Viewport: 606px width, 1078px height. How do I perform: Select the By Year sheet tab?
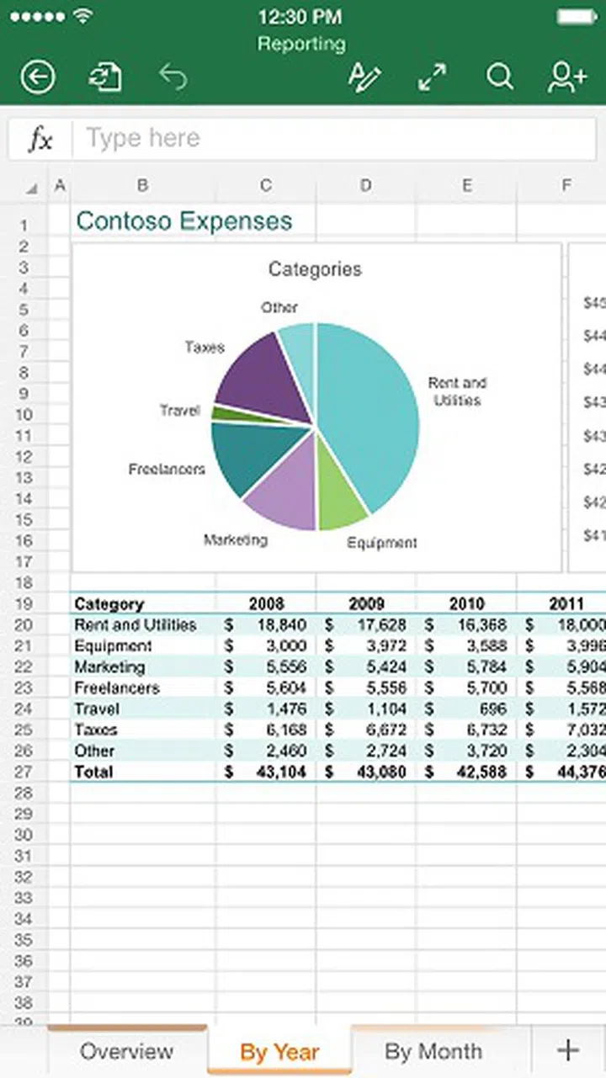click(279, 1052)
